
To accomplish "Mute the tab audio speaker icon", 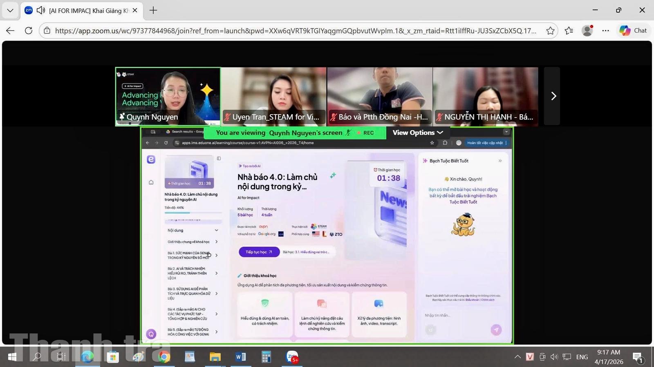I will (41, 10).
